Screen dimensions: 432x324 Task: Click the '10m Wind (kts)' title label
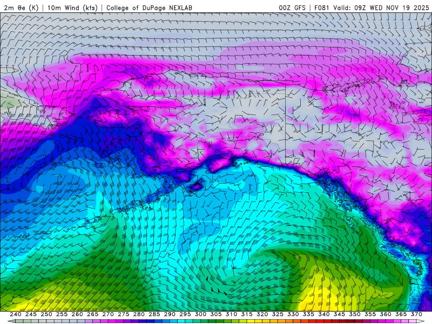pyautogui.click(x=72, y=8)
